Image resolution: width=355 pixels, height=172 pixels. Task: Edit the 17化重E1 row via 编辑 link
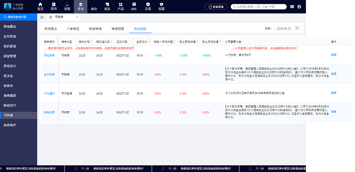coord(333,93)
